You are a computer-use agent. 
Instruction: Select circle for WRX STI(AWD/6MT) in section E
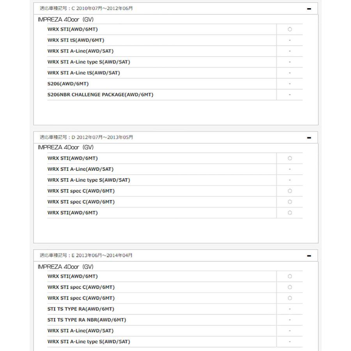tap(290, 276)
